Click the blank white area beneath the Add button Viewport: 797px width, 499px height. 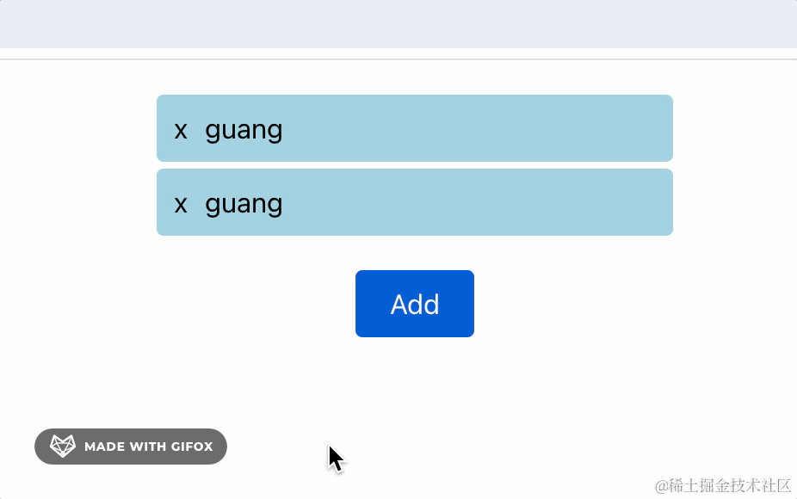(x=415, y=381)
